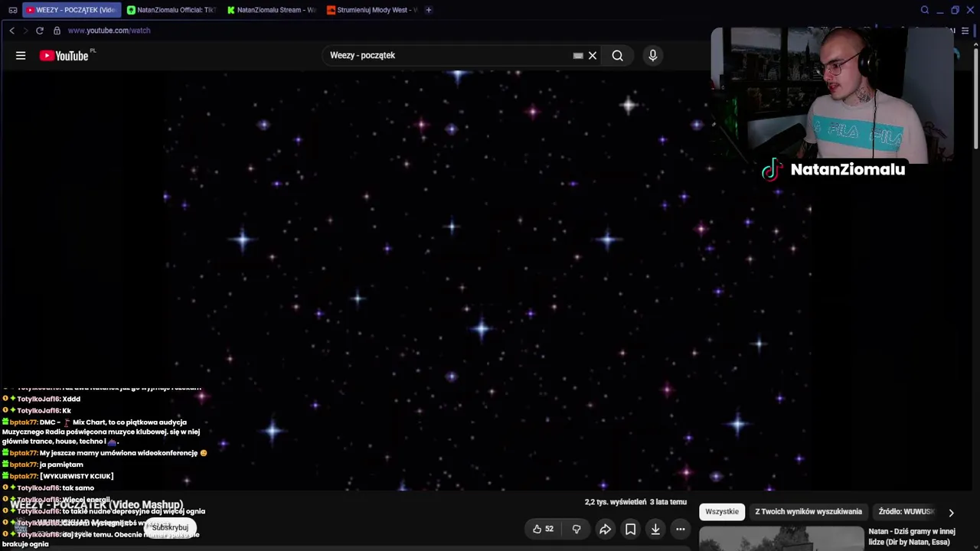This screenshot has height=551, width=980.
Task: Open the recommended video thumbnail
Action: 781,539
